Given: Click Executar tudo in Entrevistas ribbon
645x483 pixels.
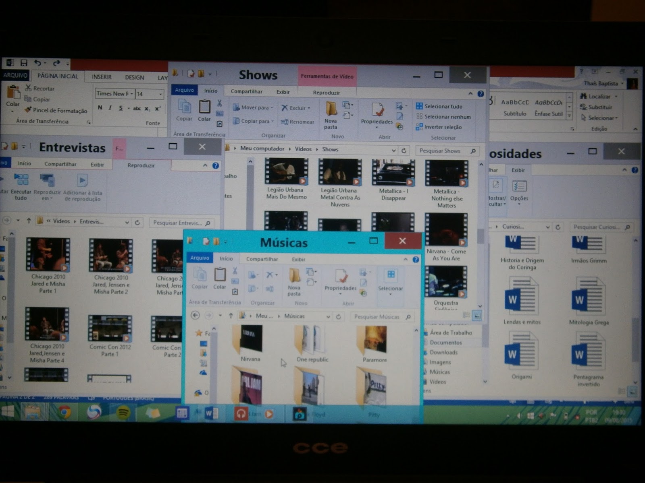Looking at the screenshot, I should 20,187.
